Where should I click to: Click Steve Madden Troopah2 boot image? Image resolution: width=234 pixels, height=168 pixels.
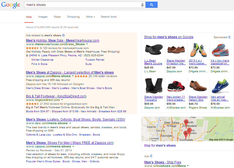(154, 86)
